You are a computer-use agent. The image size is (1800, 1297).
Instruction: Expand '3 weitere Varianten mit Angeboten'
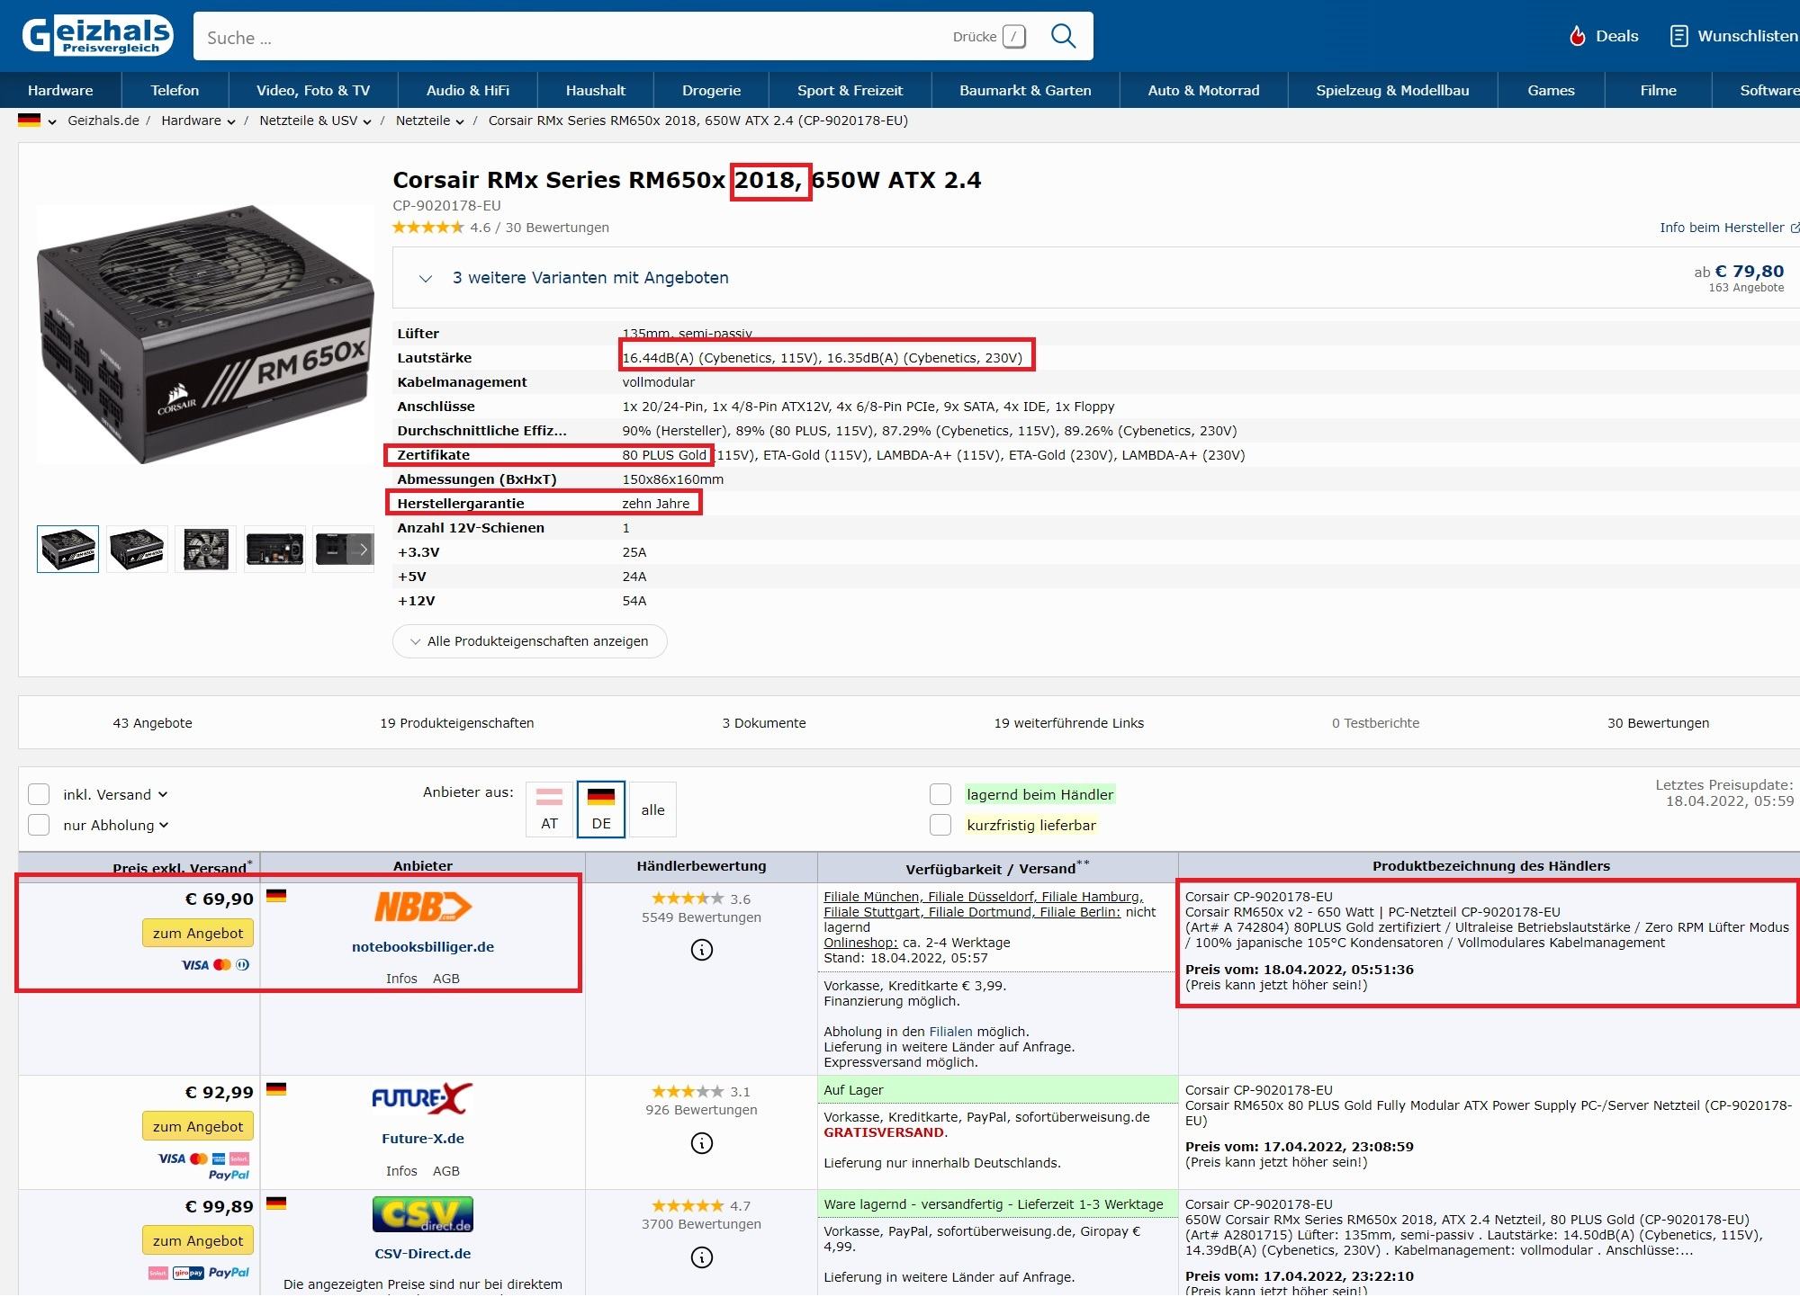[x=589, y=278]
